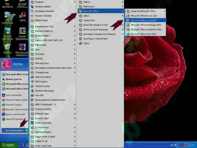Click the Excel 2003 icon in submenu
Image resolution: width=197 pixels, height=148 pixels.
pyautogui.click(x=128, y=20)
